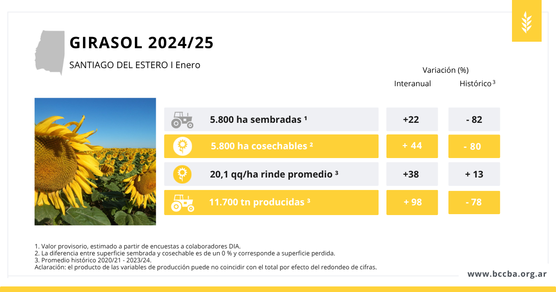This screenshot has width=556, height=292.
Task: Click the yellow +98 interanual swatch
Action: point(411,203)
